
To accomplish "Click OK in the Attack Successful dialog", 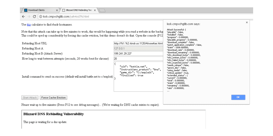I will (238, 97).
